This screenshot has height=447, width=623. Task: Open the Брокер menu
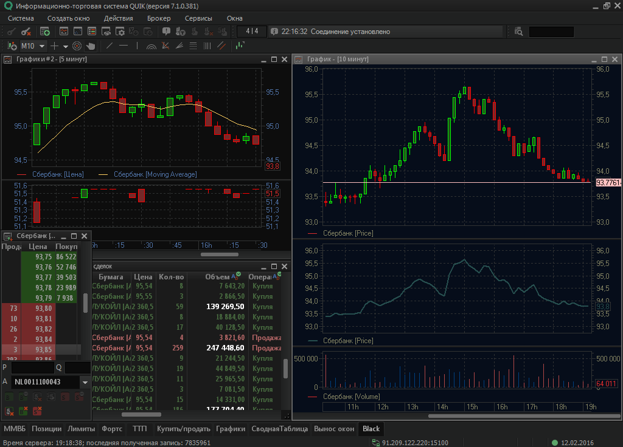point(158,18)
